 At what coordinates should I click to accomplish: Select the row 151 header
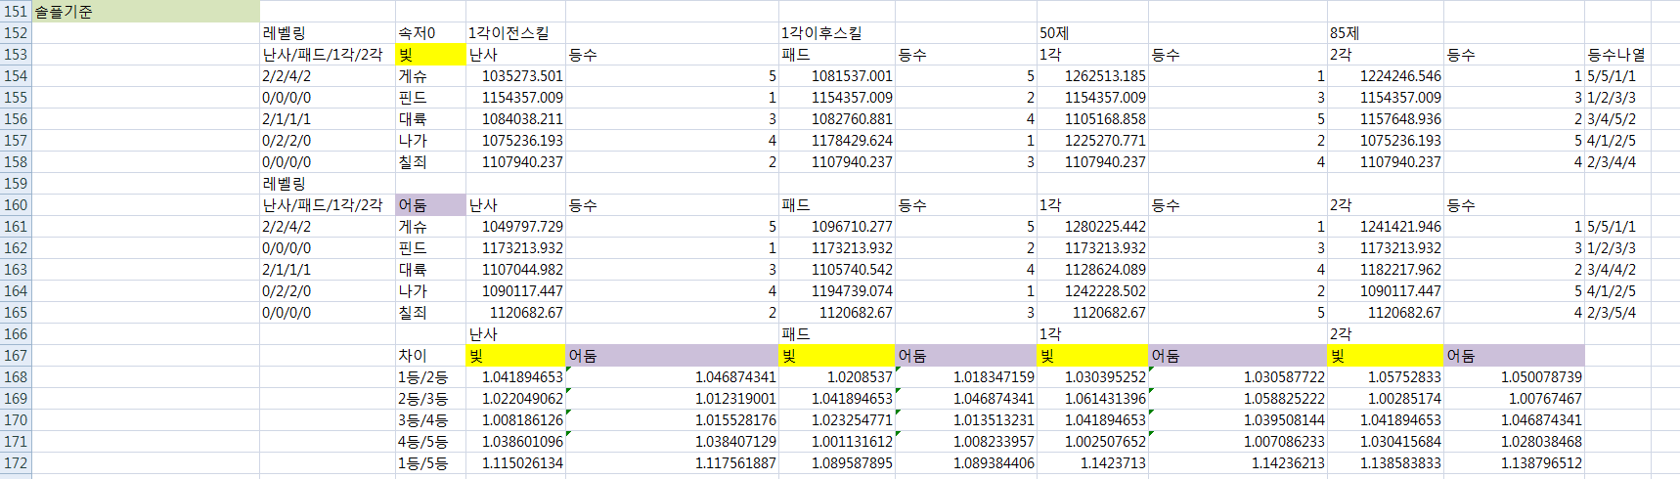tap(16, 12)
